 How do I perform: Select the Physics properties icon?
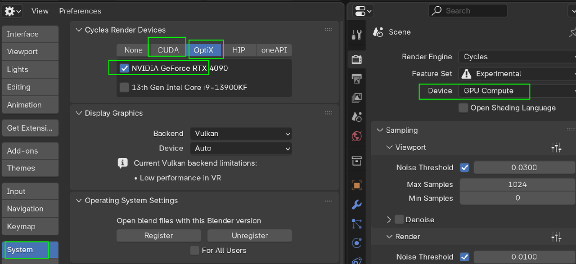tap(356, 243)
